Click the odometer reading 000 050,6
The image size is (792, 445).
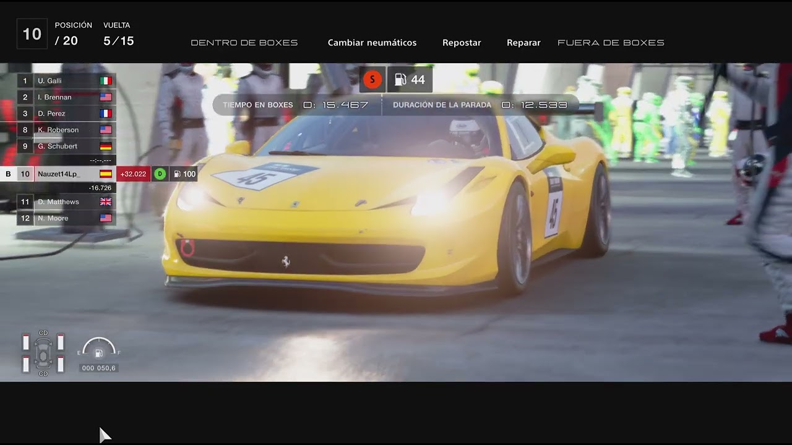99,368
